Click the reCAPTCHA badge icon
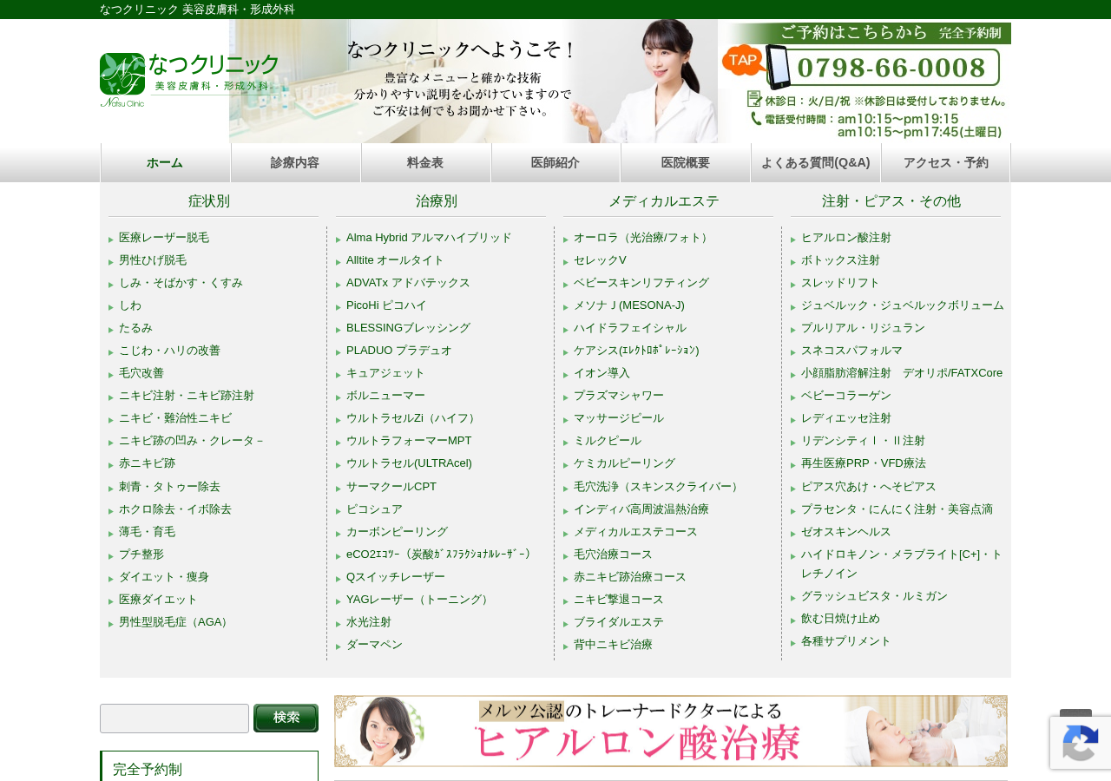 click(1081, 743)
